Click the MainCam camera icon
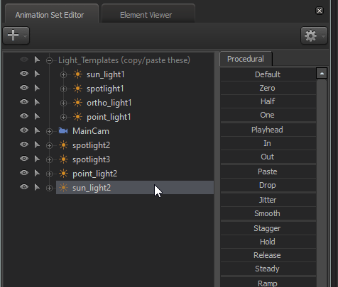338x287 pixels. 63,131
